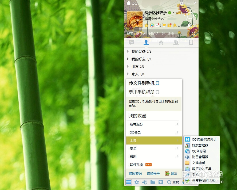Open 查找 with the magnifier icon
The image size is (237, 190).
point(169,182)
